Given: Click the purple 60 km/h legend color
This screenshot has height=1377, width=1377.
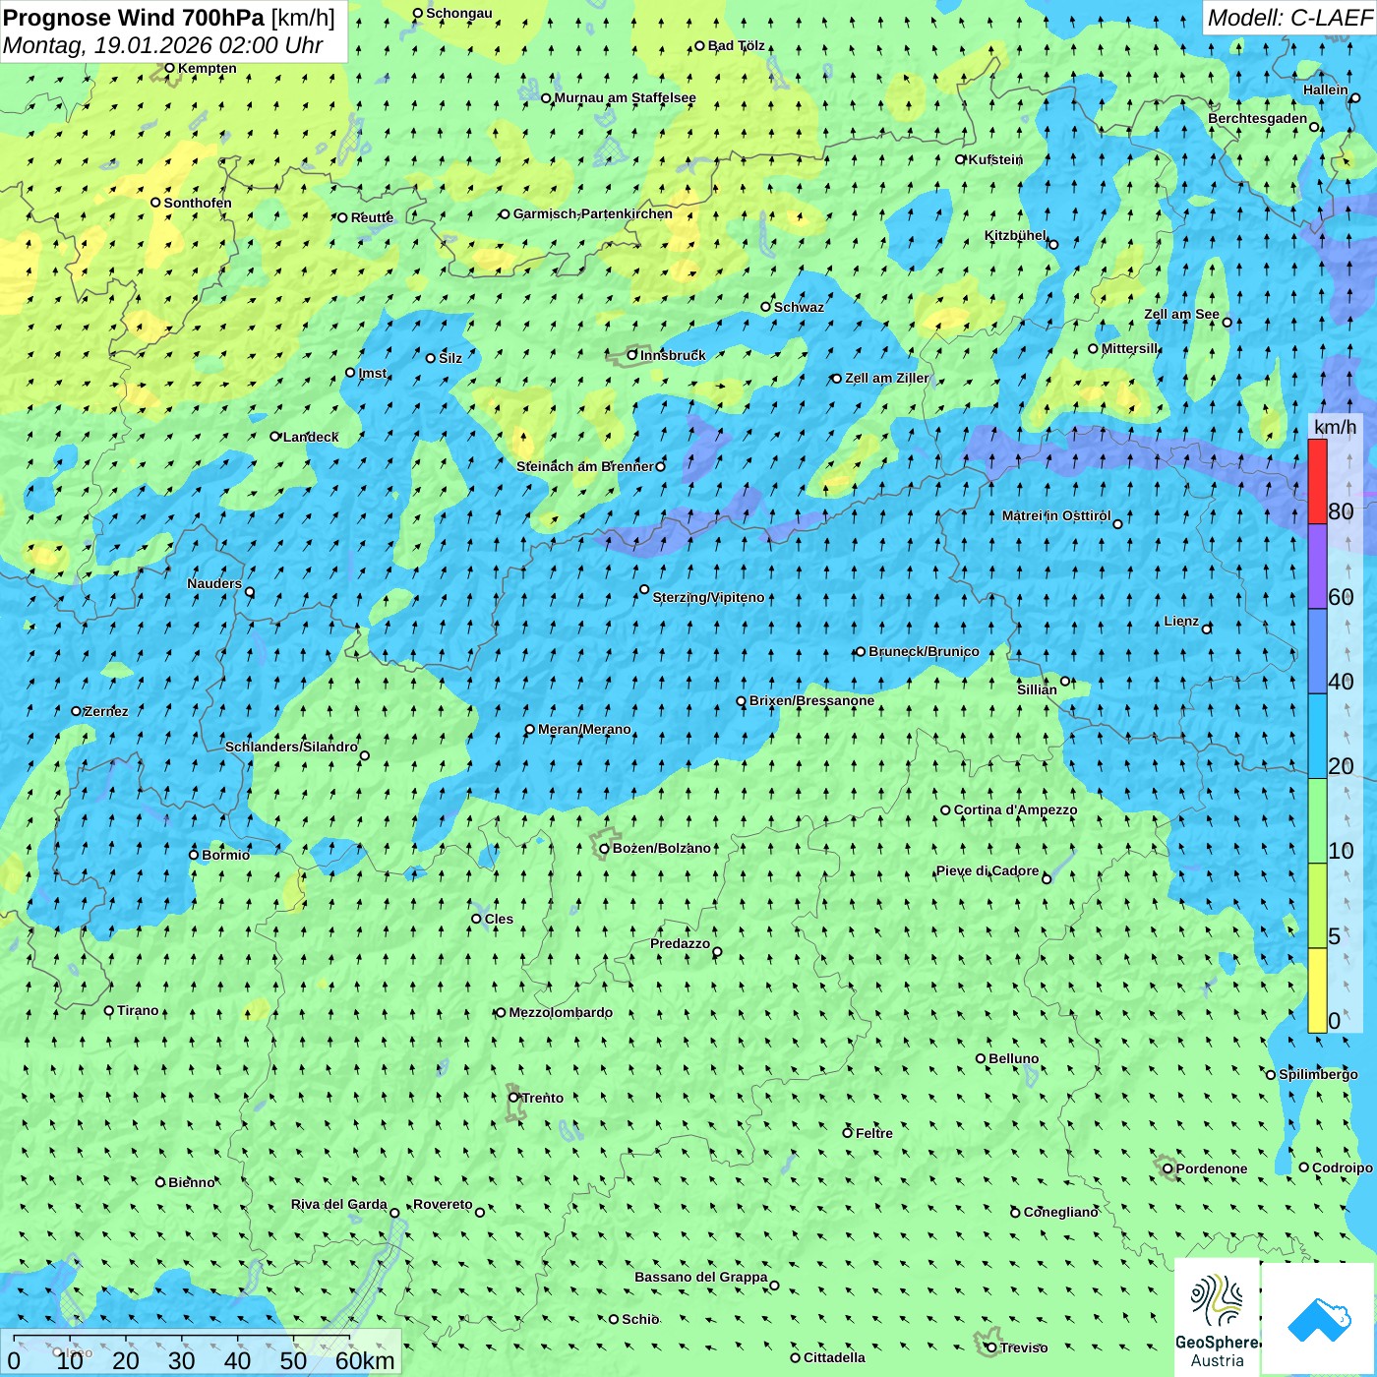Looking at the screenshot, I should (1317, 567).
